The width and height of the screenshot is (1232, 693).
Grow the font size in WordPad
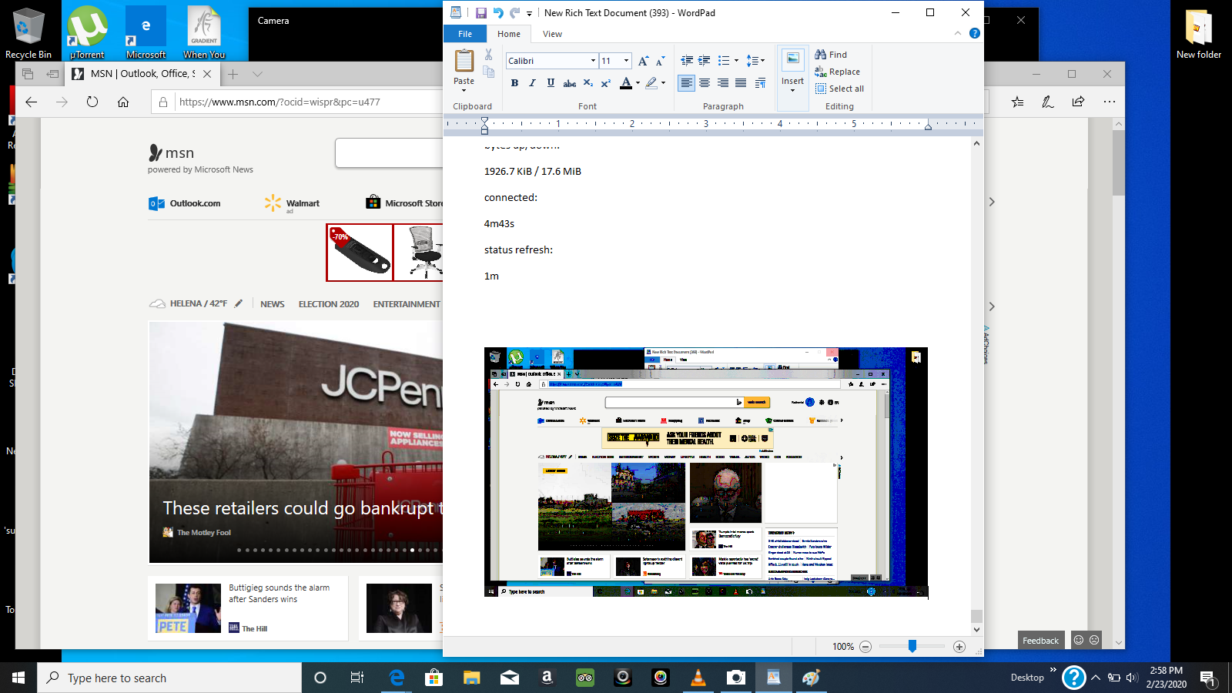(644, 61)
